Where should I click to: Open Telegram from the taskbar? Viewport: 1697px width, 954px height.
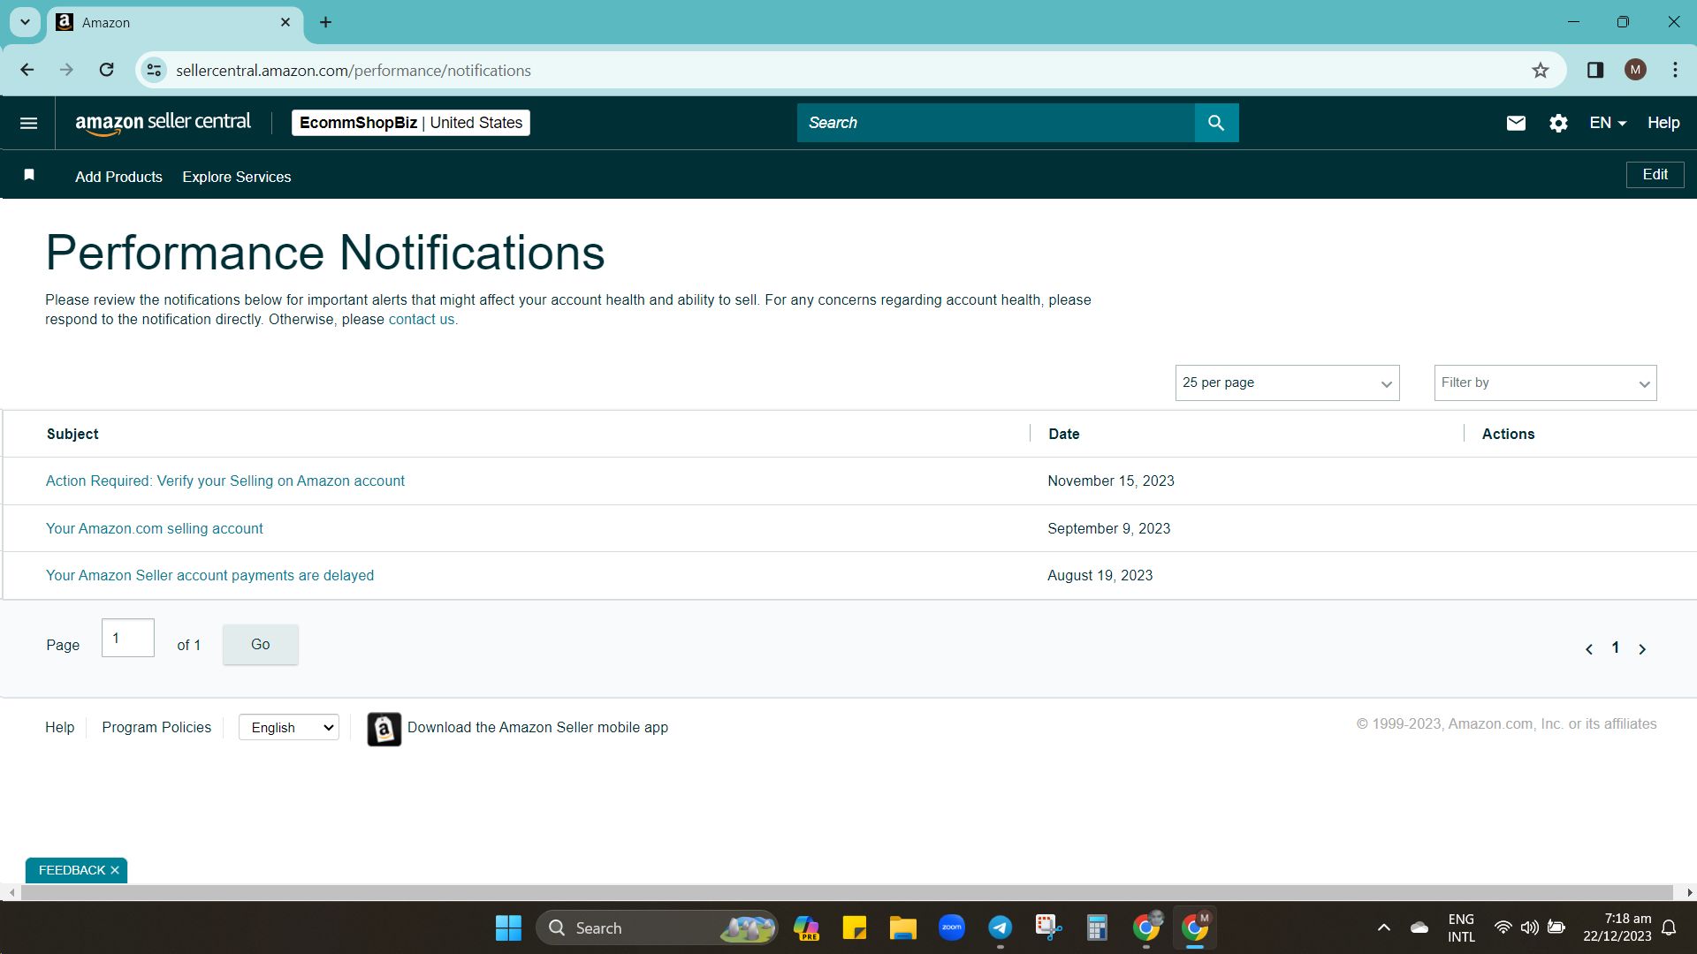1000,927
